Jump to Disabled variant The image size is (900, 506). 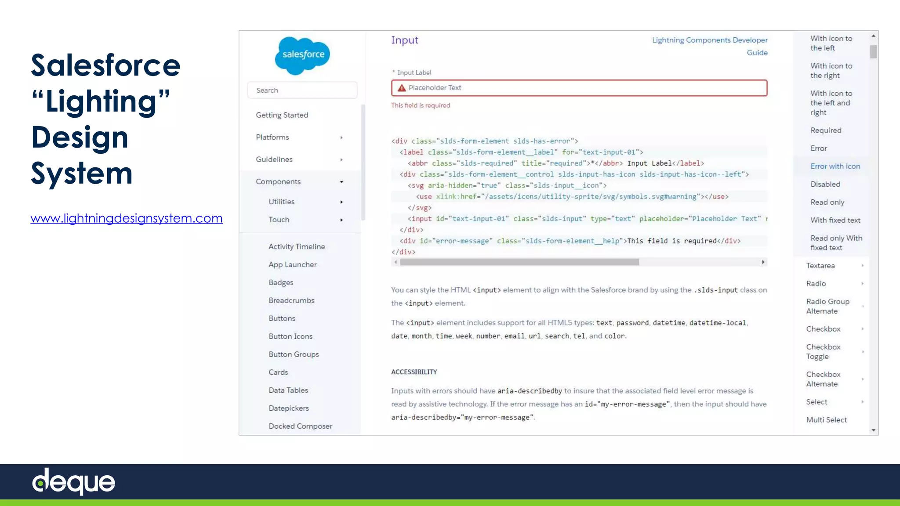tap(825, 184)
